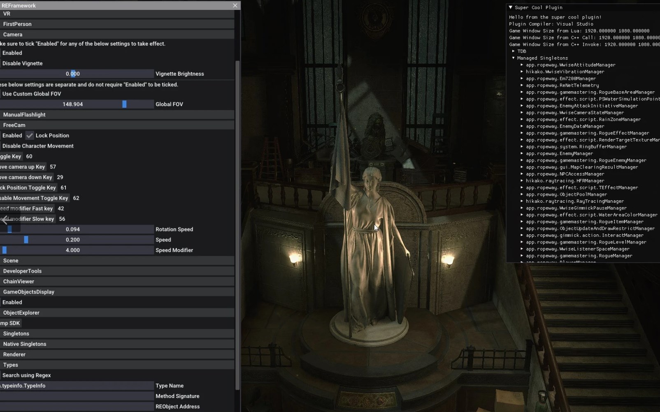Expand the RainZoneManager node
This screenshot has width=660, height=412.
pos(522,119)
